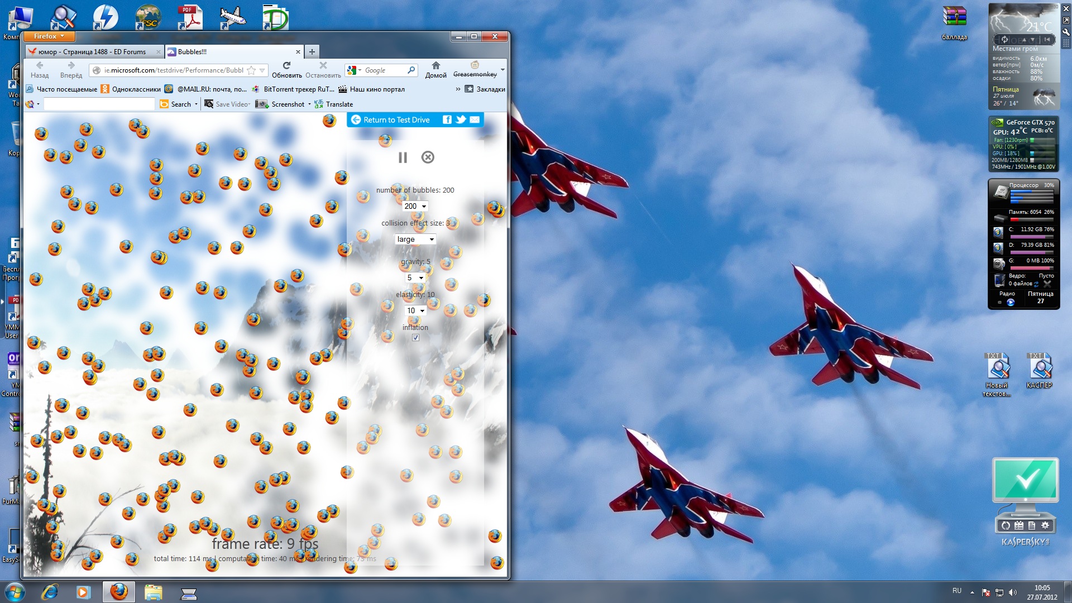
Task: Click the Translate toolbar button
Action: pyautogui.click(x=334, y=104)
